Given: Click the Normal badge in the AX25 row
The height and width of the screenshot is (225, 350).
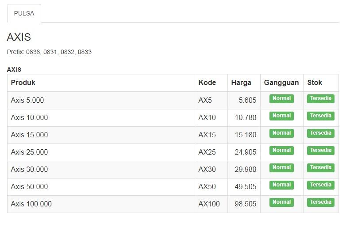Looking at the screenshot, I should 281,151.
